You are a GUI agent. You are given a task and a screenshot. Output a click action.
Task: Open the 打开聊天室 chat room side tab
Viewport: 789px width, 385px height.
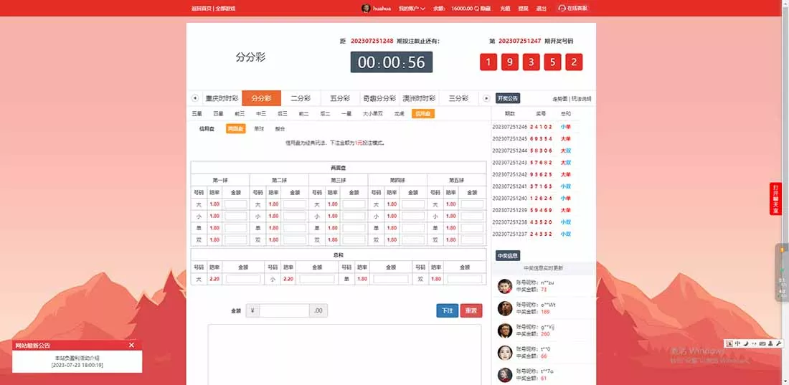click(x=775, y=199)
